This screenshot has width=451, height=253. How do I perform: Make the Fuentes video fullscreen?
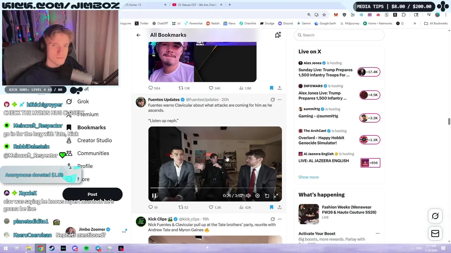(x=276, y=196)
